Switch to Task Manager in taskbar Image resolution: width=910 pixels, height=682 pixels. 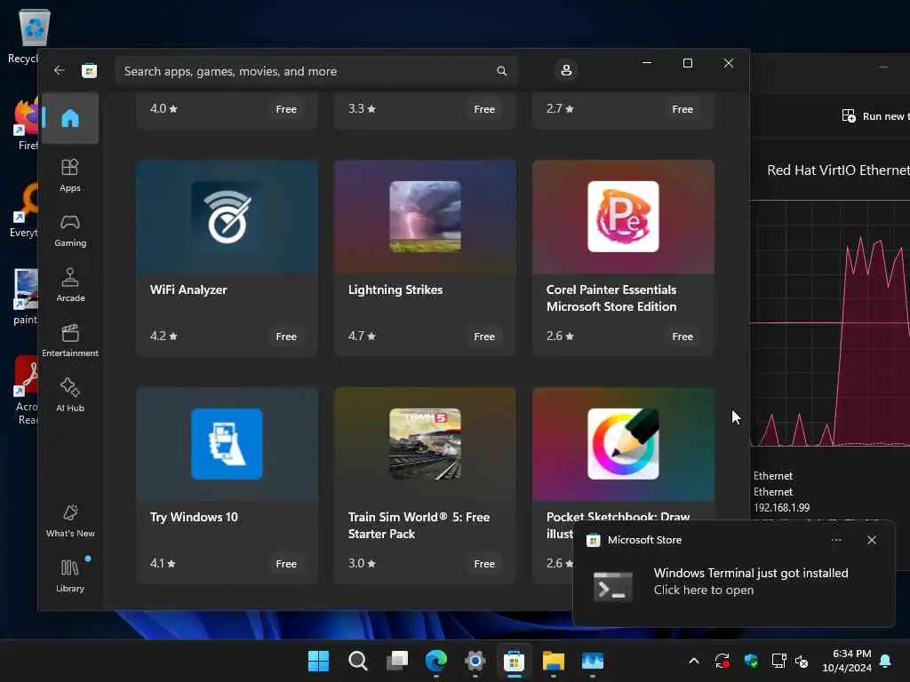click(x=593, y=661)
